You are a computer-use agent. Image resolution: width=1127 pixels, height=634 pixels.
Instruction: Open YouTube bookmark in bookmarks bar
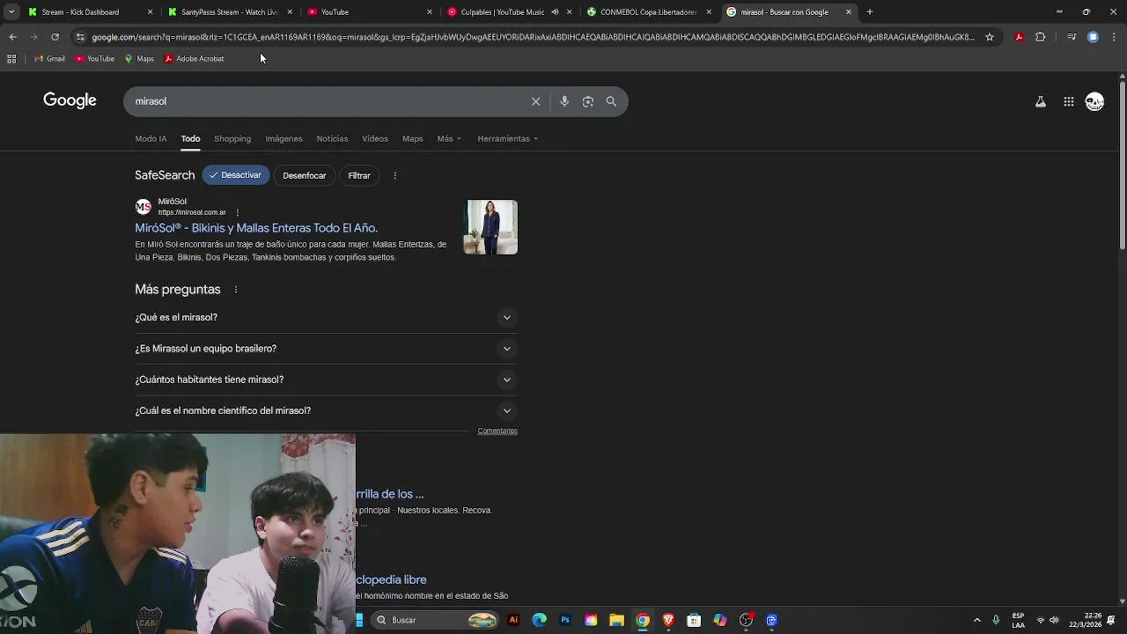94,59
